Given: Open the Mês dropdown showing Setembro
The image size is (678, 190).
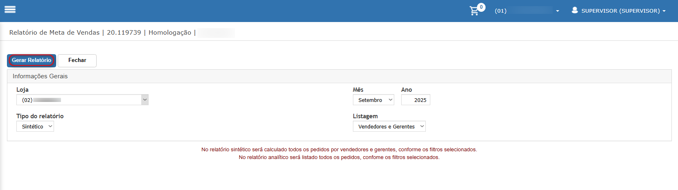Looking at the screenshot, I should (373, 100).
